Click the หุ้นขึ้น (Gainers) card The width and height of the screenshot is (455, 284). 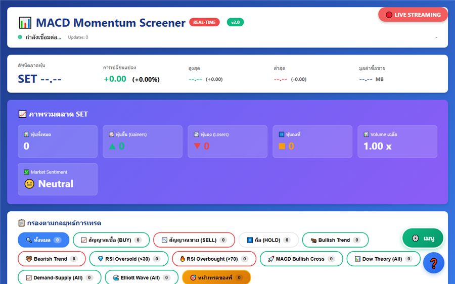pyautogui.click(x=143, y=141)
